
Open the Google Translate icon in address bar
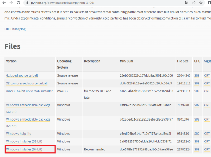[x=186, y=3]
